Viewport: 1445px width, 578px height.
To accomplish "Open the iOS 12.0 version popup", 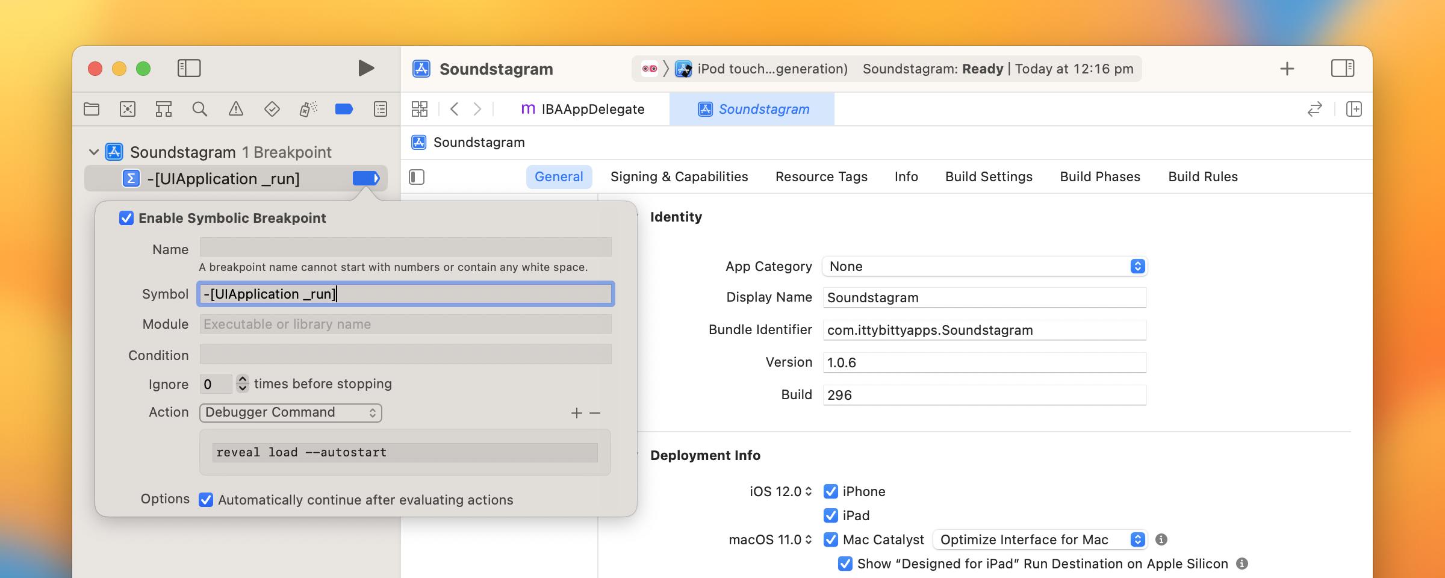I will coord(781,491).
